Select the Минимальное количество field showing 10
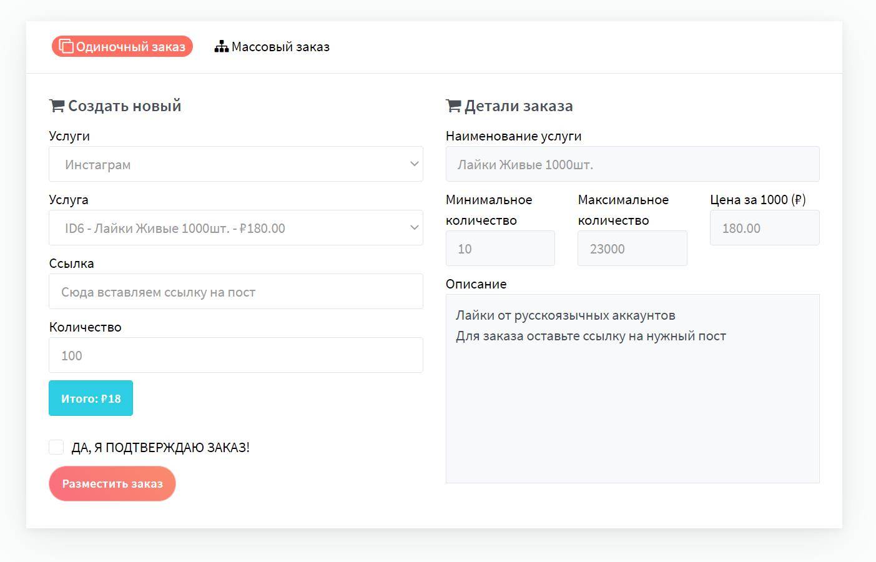Viewport: 876px width, 562px height. tap(500, 249)
